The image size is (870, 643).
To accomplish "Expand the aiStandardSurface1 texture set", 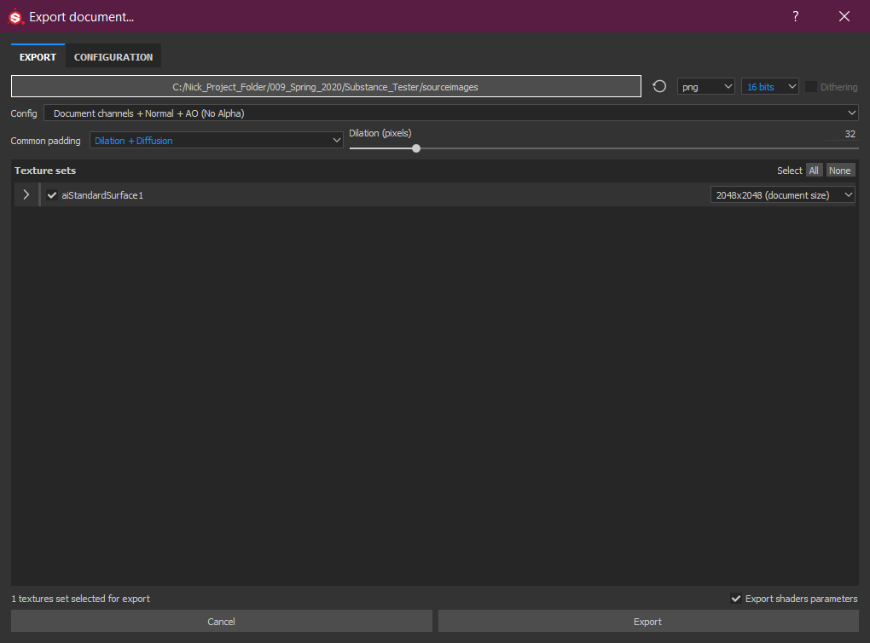I will 26,194.
